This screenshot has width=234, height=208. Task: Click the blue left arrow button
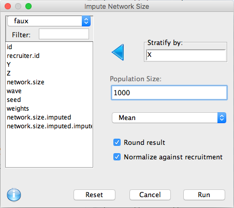point(118,52)
